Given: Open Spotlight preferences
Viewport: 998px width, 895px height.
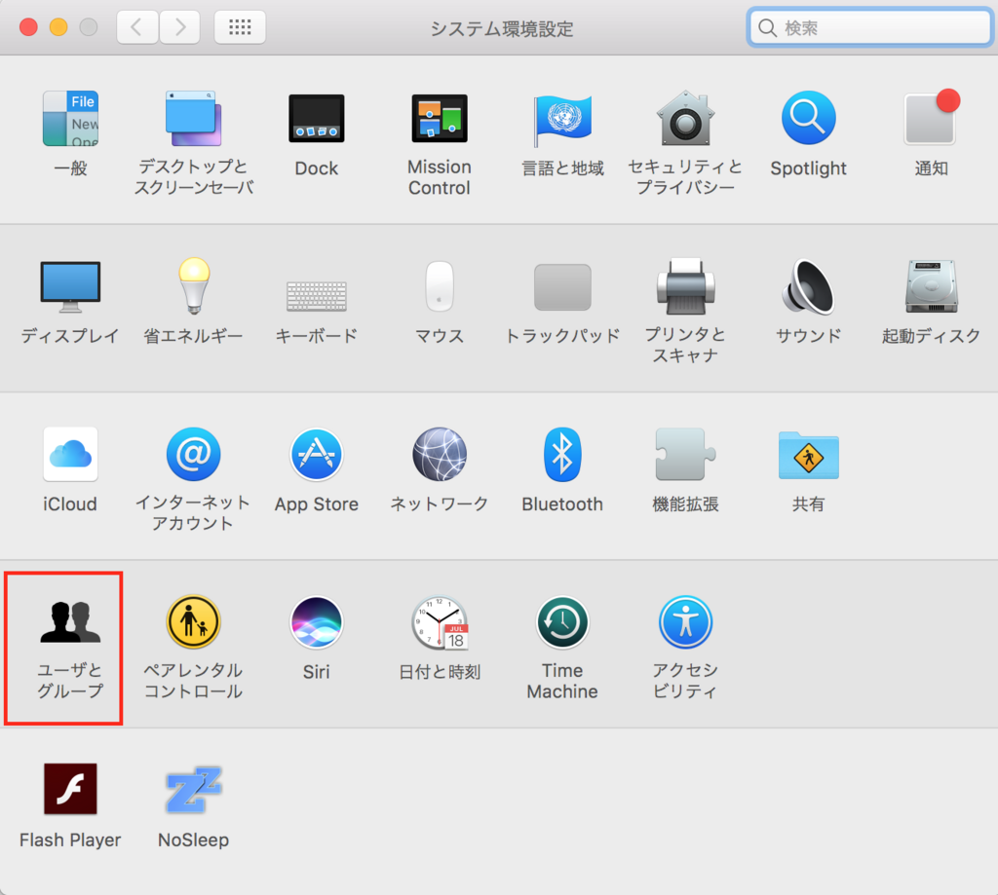Looking at the screenshot, I should (808, 118).
